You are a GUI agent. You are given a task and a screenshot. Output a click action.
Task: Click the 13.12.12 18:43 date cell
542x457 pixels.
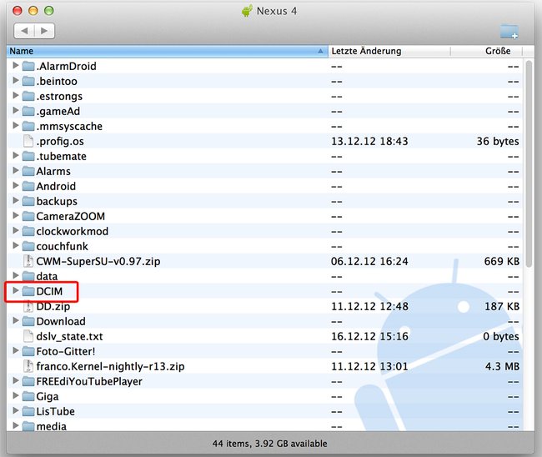pyautogui.click(x=369, y=142)
